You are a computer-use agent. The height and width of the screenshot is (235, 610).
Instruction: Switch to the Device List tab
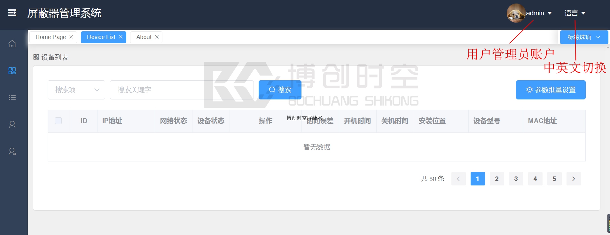click(101, 37)
